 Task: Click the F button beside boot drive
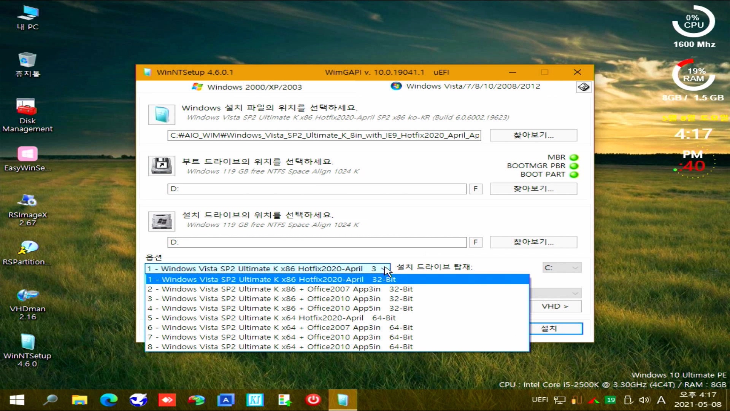point(475,189)
